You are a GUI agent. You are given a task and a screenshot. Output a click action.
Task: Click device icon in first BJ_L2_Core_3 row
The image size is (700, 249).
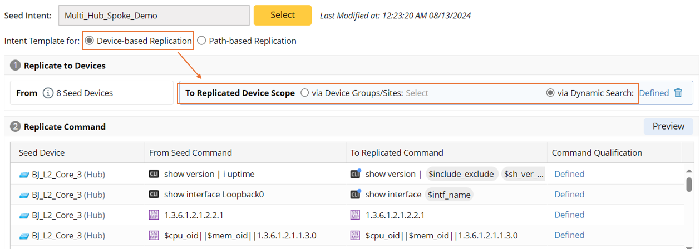coord(24,175)
